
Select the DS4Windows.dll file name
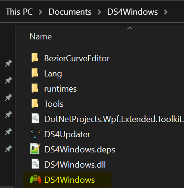coord(75,165)
